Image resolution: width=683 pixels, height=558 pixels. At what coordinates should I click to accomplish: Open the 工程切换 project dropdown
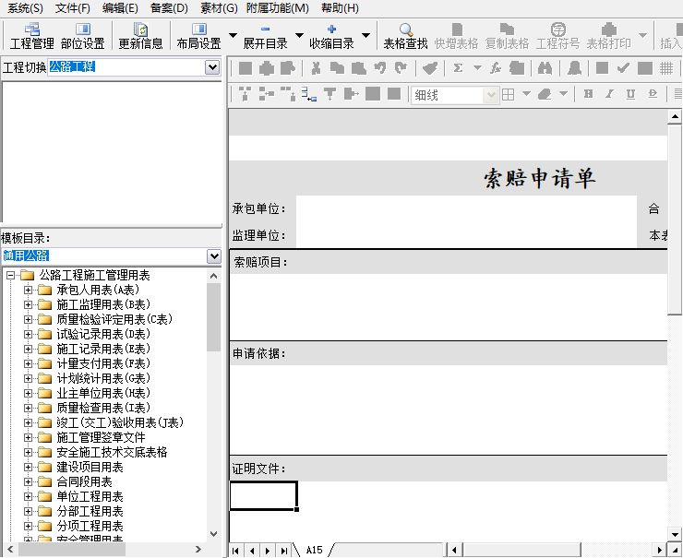pyautogui.click(x=213, y=67)
